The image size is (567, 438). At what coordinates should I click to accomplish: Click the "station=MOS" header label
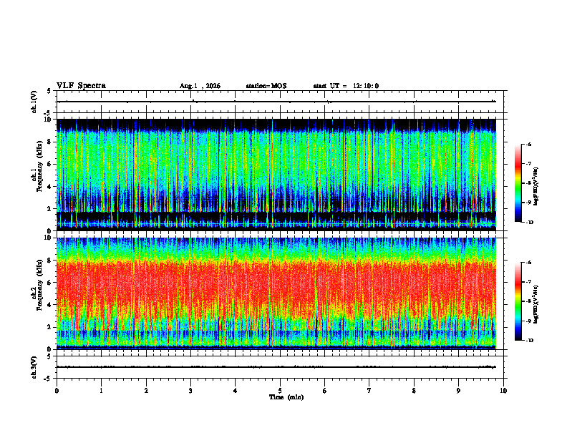[x=266, y=86]
